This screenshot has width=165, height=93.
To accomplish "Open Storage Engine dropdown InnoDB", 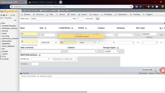I will (111, 51).
